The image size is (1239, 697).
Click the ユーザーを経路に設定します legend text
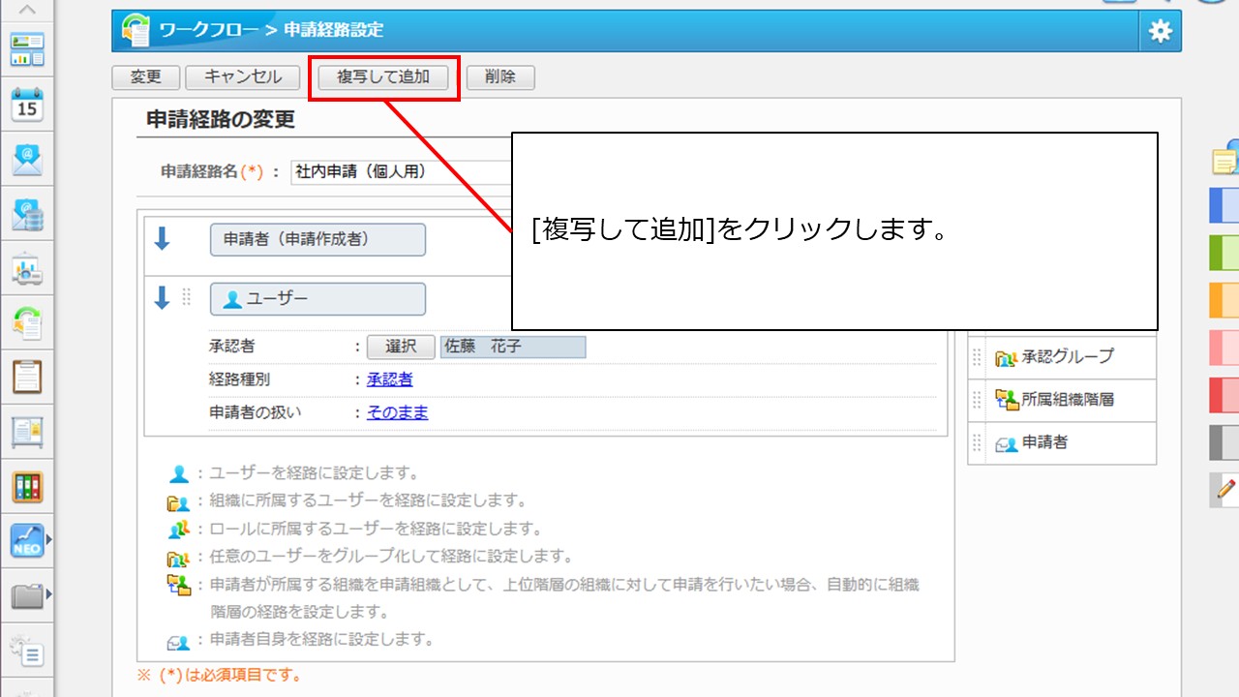[314, 473]
